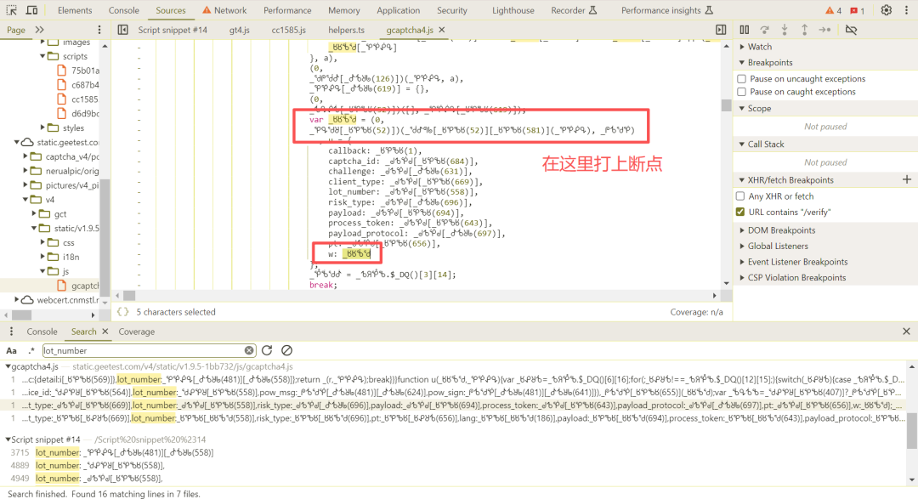The width and height of the screenshot is (918, 499).
Task: Show more navigator tabs chevron next to Page
Action: pos(39,30)
